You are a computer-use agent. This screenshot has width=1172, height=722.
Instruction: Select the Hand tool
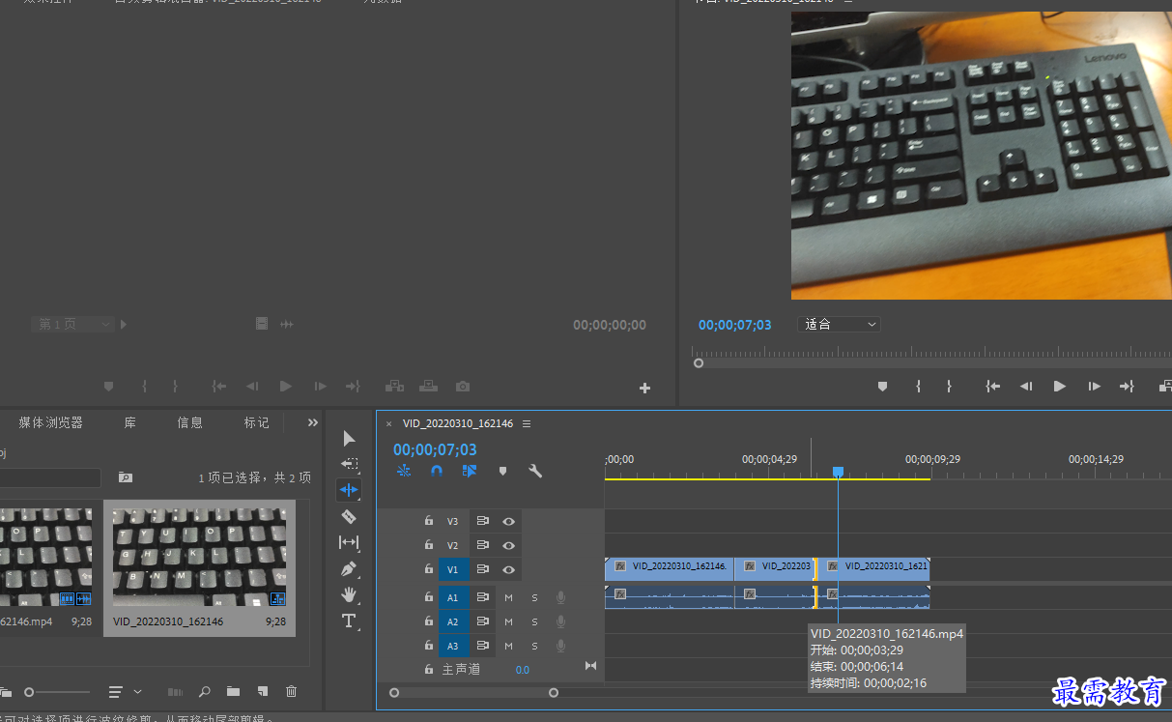coord(349,594)
